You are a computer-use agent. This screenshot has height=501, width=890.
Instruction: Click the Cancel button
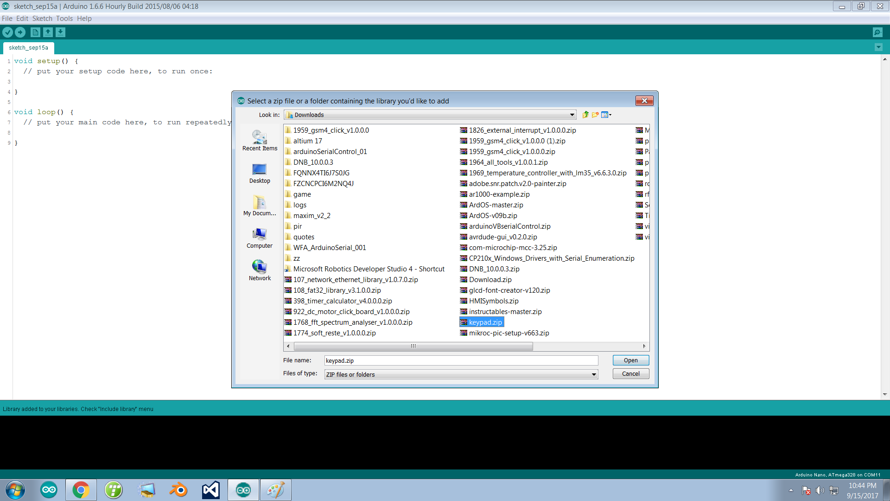tap(630, 374)
